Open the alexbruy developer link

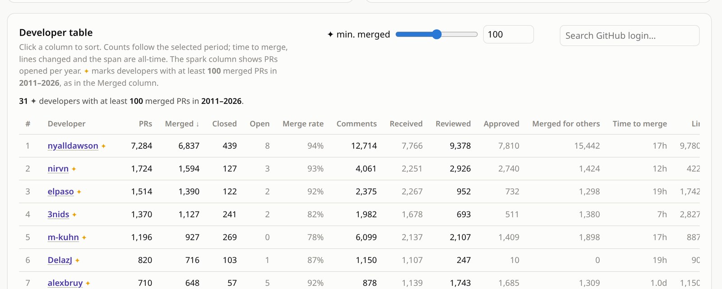65,283
